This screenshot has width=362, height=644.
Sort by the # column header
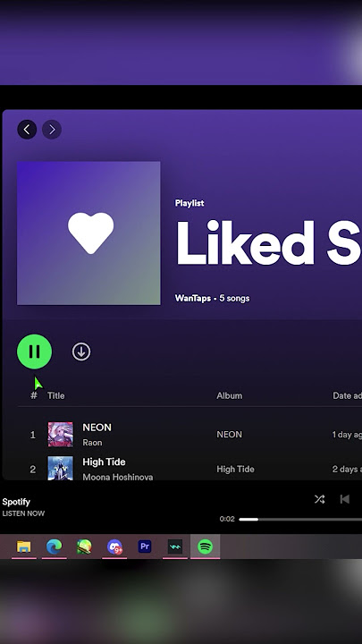tap(34, 395)
